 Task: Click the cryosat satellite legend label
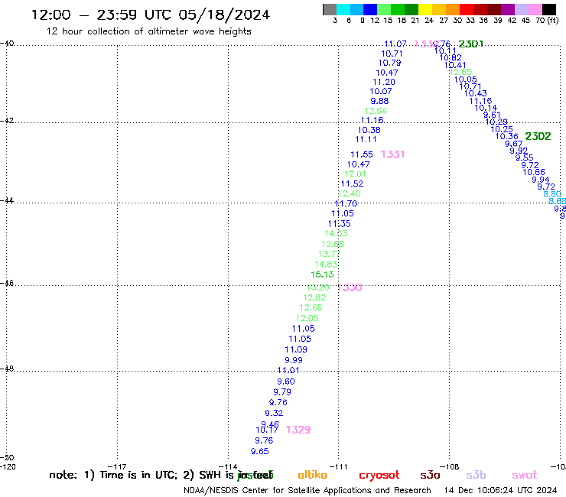(379, 476)
